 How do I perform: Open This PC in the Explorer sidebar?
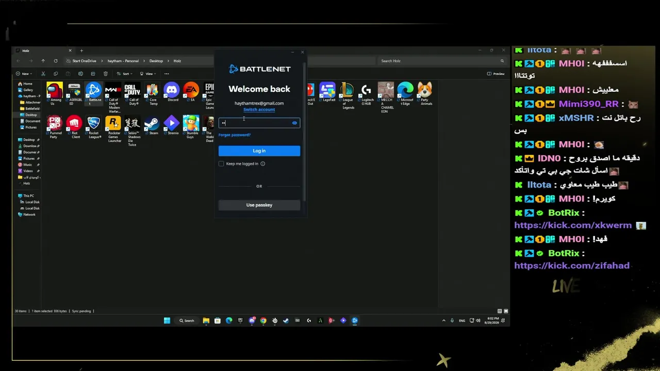(26, 196)
